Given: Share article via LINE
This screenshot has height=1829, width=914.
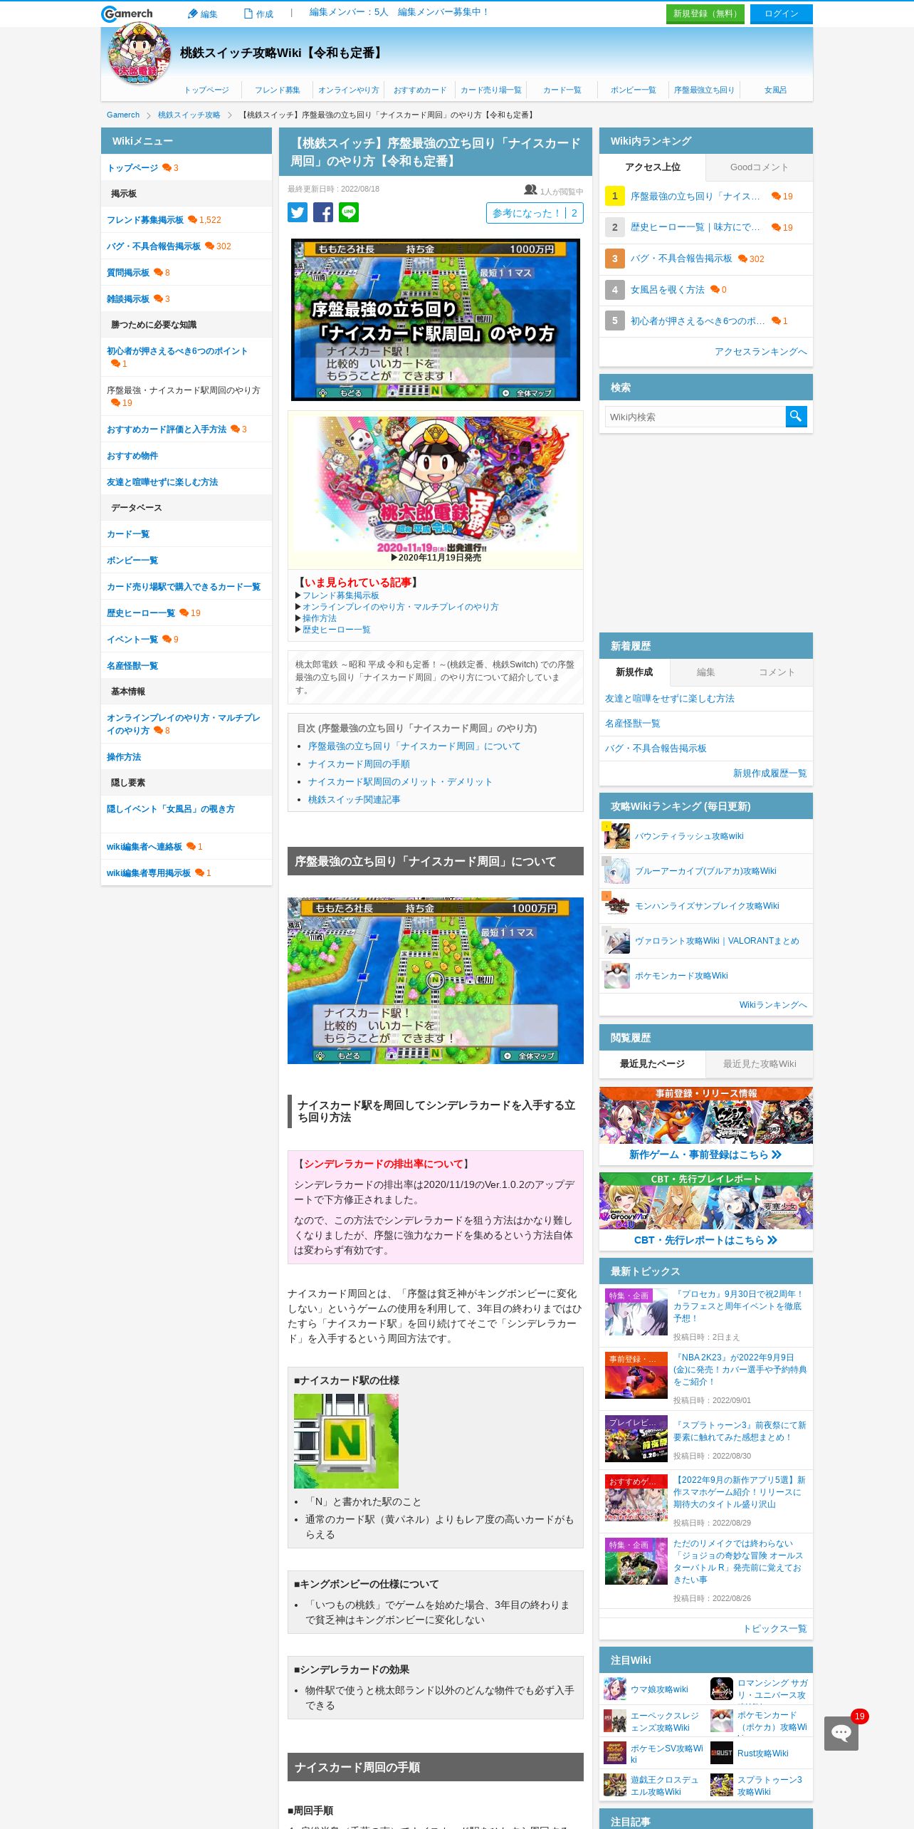Looking at the screenshot, I should tap(349, 212).
